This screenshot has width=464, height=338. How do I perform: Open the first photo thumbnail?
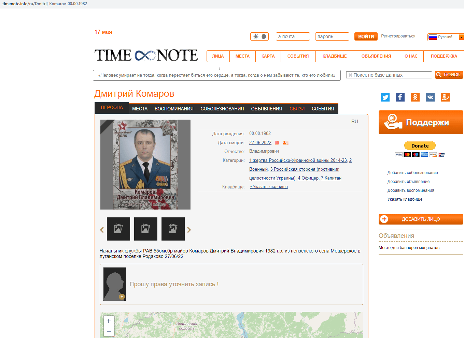[x=118, y=229]
